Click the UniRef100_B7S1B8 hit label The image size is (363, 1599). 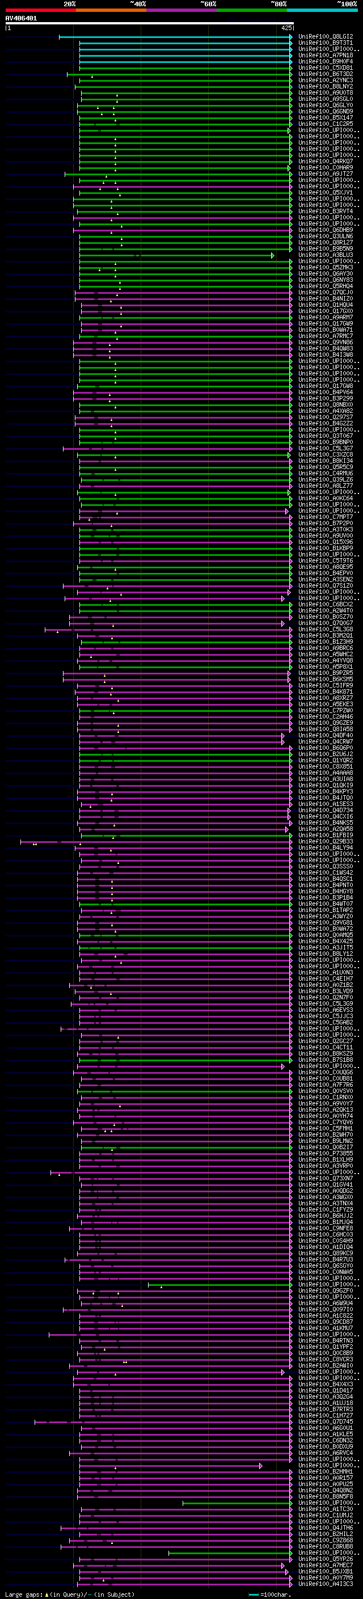(x=326, y=1060)
